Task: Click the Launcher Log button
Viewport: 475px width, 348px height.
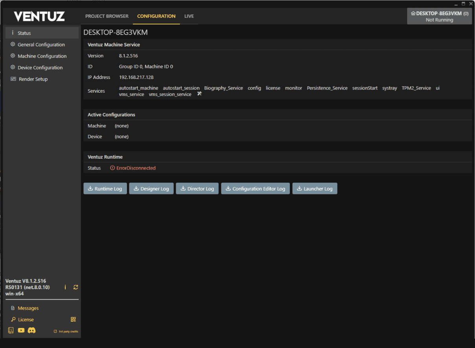Action: click(315, 189)
